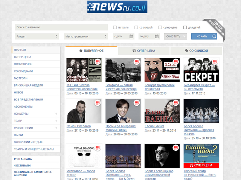This screenshot has width=241, height=180.
Task: Switch to the СО СКИДКОЙ tab
Action: [196, 51]
